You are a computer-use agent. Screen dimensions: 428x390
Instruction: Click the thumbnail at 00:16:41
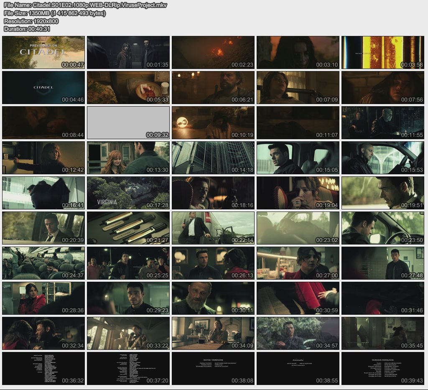point(43,193)
